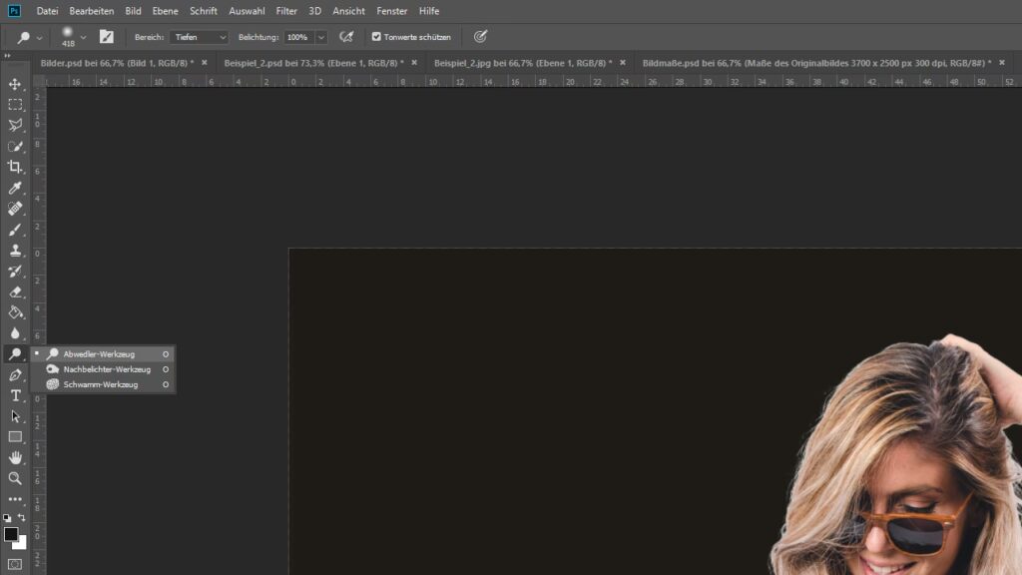
Task: Select the Hand tool
Action: (15, 457)
